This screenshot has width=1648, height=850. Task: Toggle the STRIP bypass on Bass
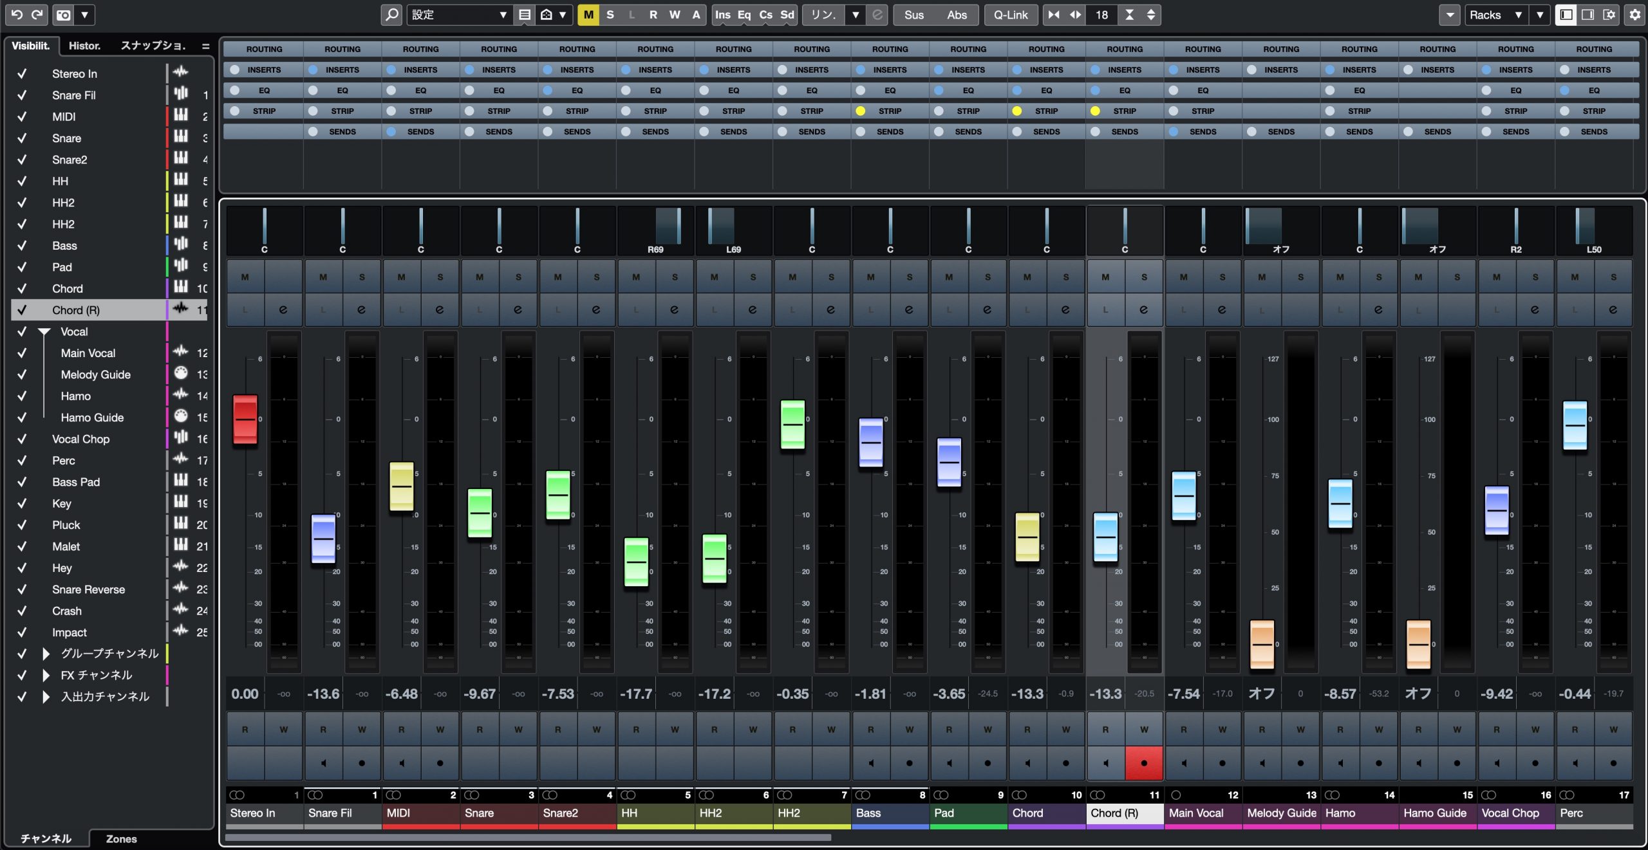point(861,111)
